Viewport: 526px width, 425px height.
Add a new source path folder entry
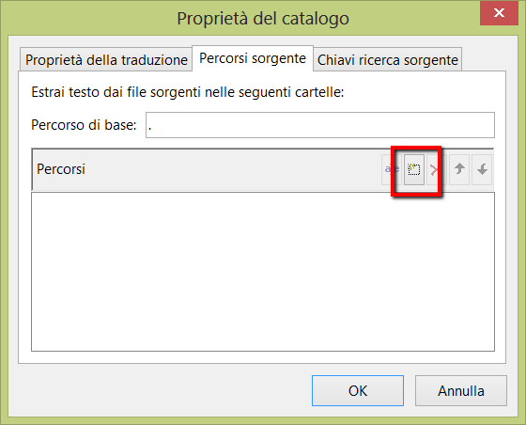pos(414,169)
